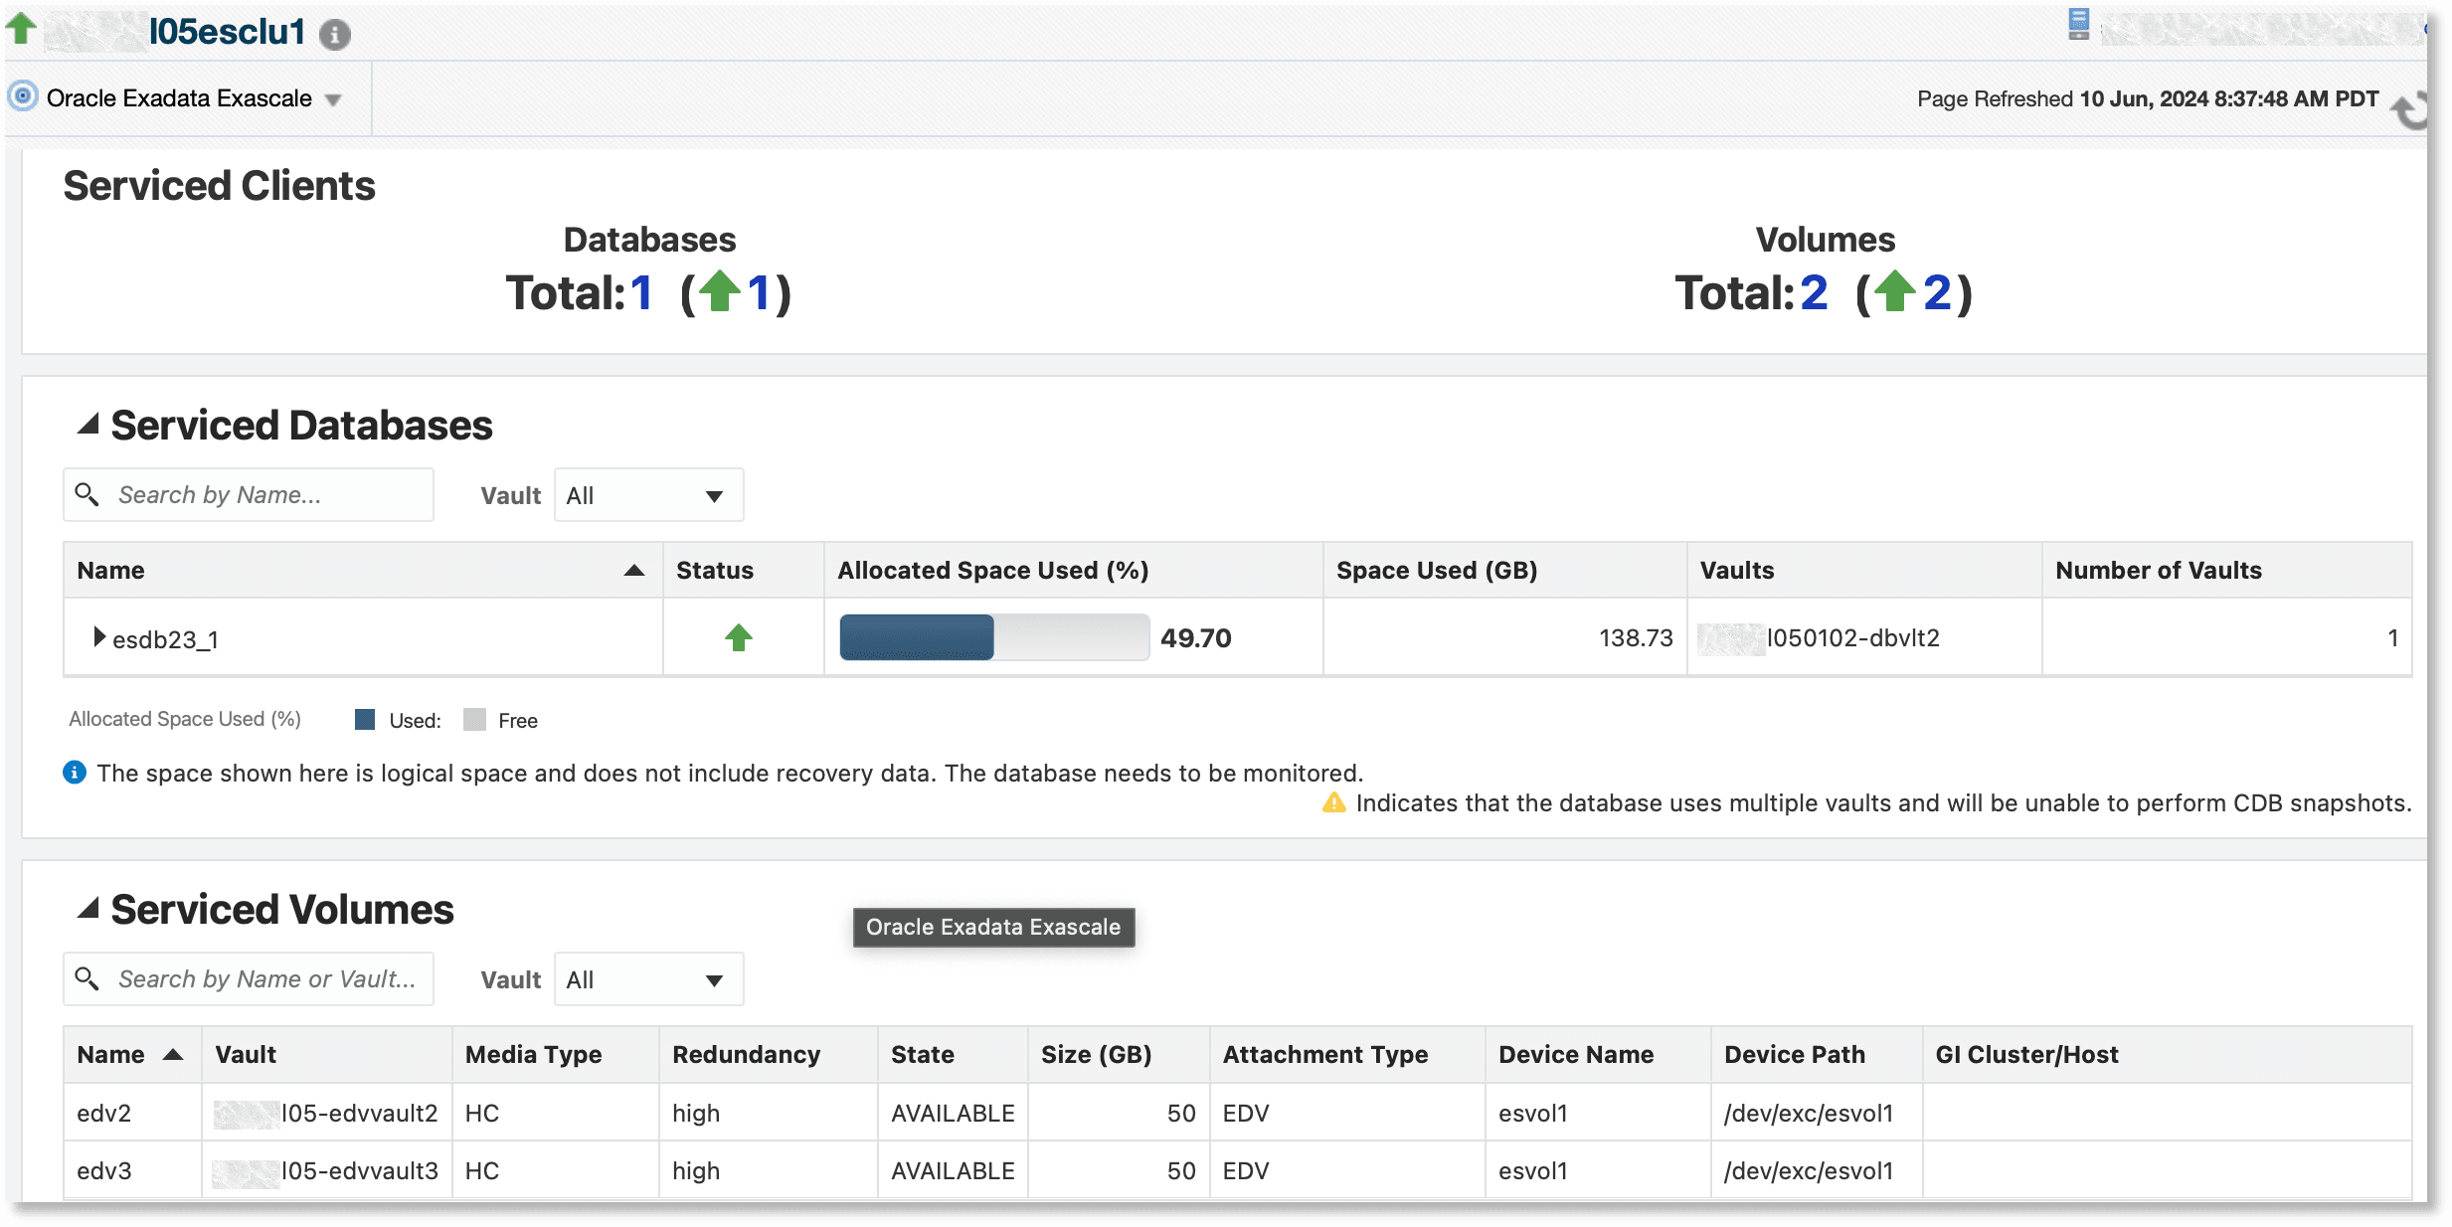
Task: Click the info icon next to l05esclu1
Action: [x=335, y=35]
